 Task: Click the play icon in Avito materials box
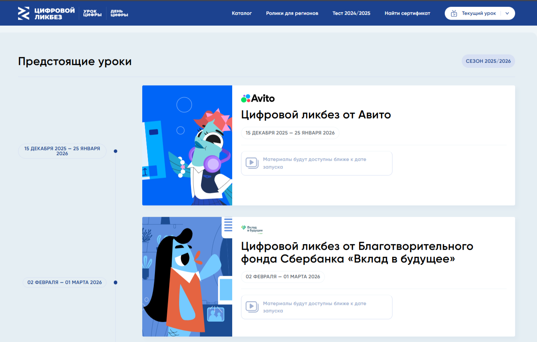[252, 163]
